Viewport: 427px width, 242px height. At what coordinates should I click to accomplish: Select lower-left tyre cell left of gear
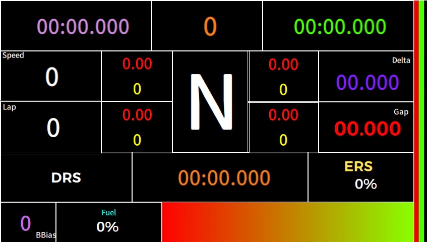coord(137,127)
